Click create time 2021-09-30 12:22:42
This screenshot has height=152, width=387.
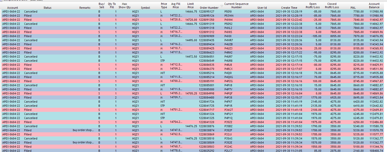point(289,20)
